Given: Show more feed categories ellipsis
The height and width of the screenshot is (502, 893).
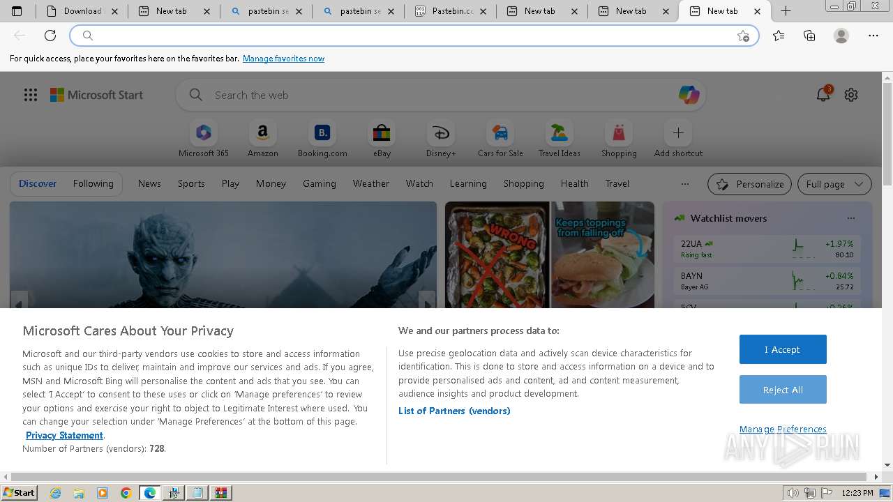Looking at the screenshot, I should [685, 184].
